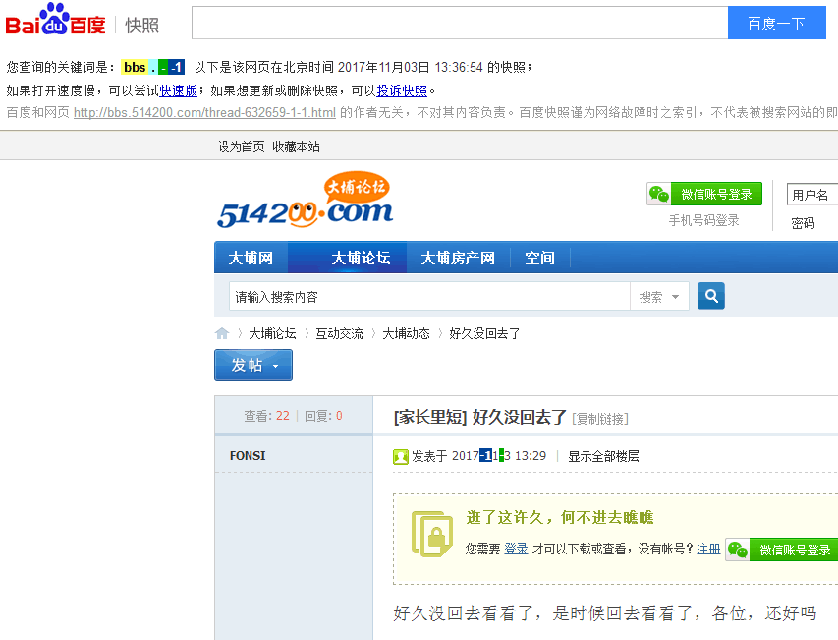Viewport: 838px width, 640px height.
Task: Open the 空间 navigation tab
Action: [x=539, y=257]
